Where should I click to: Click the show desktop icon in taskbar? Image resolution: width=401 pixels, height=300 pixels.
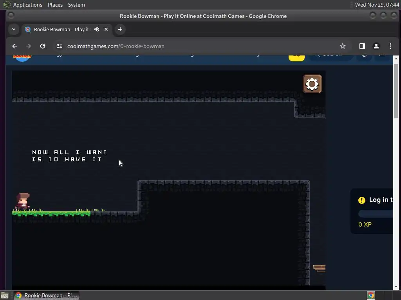tap(5, 295)
